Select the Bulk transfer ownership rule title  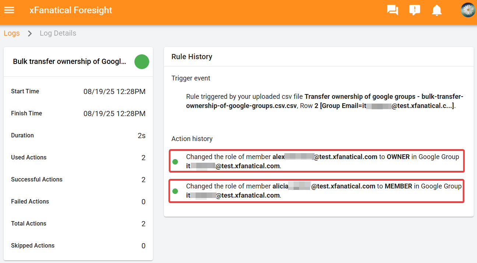click(70, 62)
